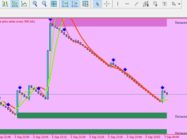
Task: Activate the crosshair tool
Action: pos(107,4)
